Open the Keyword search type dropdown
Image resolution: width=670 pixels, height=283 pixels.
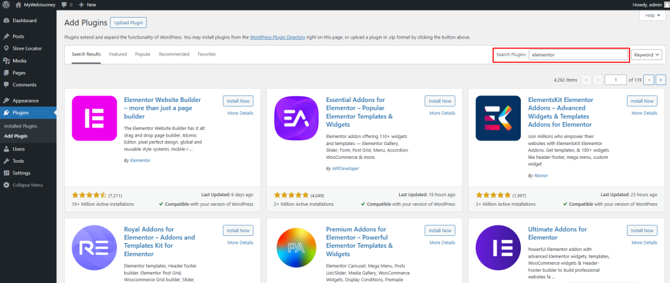click(x=646, y=55)
